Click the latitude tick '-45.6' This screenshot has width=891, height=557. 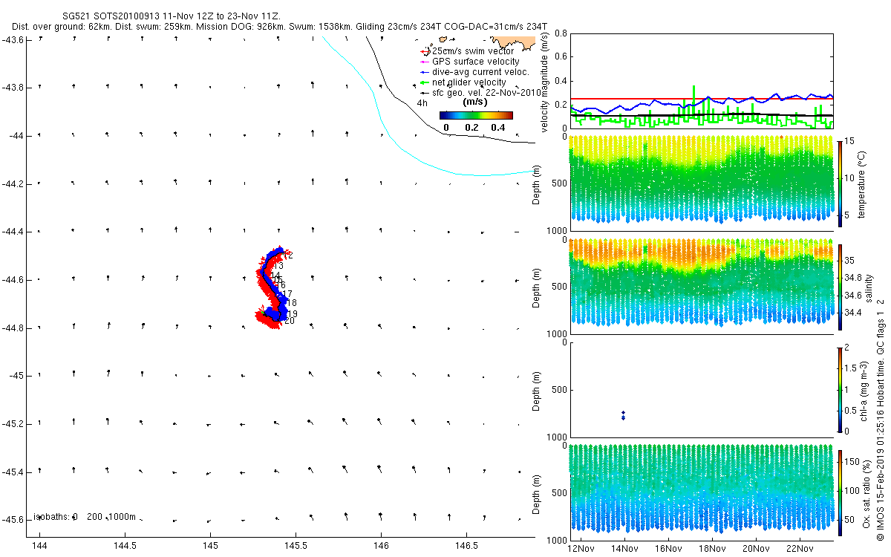11,520
